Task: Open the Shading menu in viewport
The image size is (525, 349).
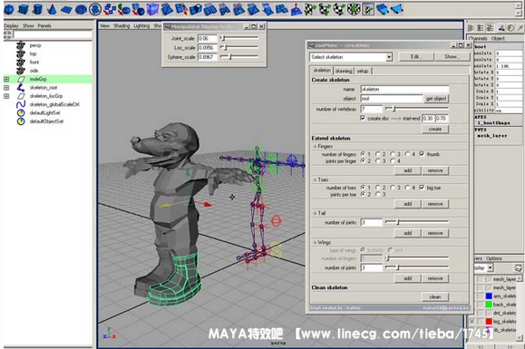Action: [x=122, y=25]
